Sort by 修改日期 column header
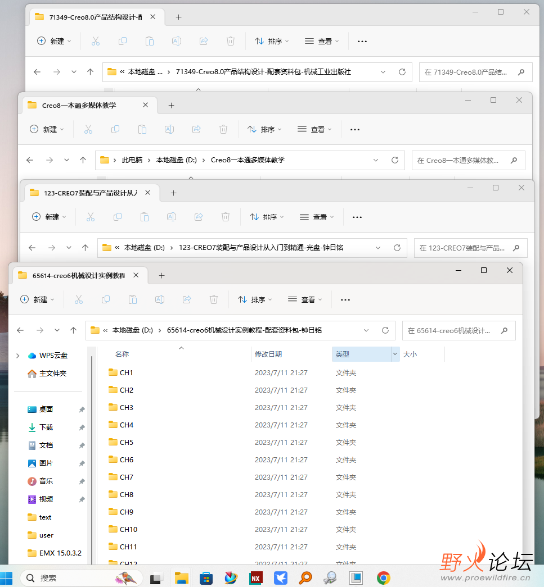The image size is (544, 587). pos(268,354)
